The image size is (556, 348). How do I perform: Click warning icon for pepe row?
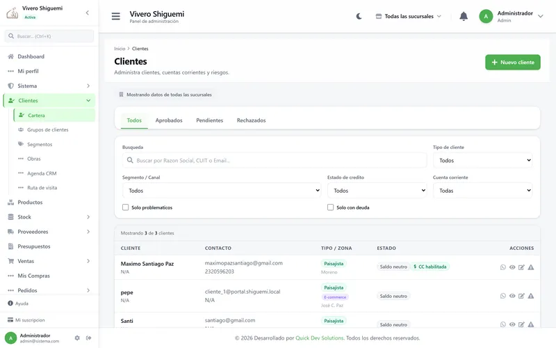point(531,296)
